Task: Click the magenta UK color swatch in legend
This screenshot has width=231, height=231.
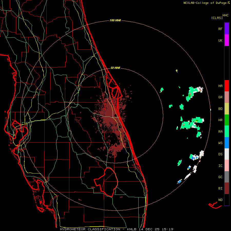Action: coord(227,40)
